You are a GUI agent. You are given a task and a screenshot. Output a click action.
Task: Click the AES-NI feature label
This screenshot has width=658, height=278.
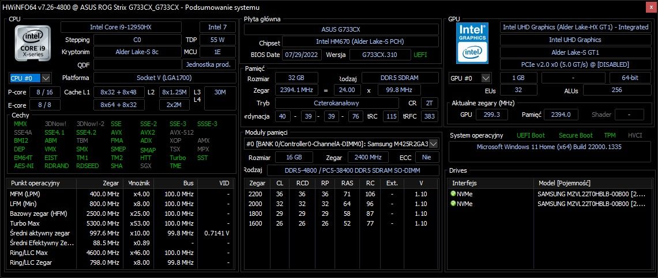(24, 166)
